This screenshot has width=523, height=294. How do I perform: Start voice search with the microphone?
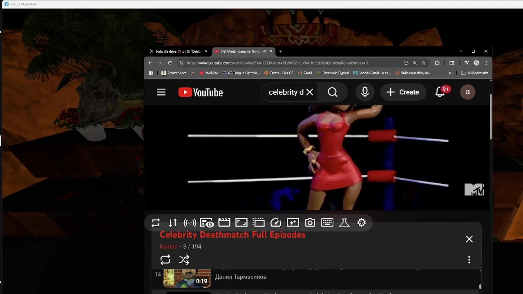coord(365,92)
